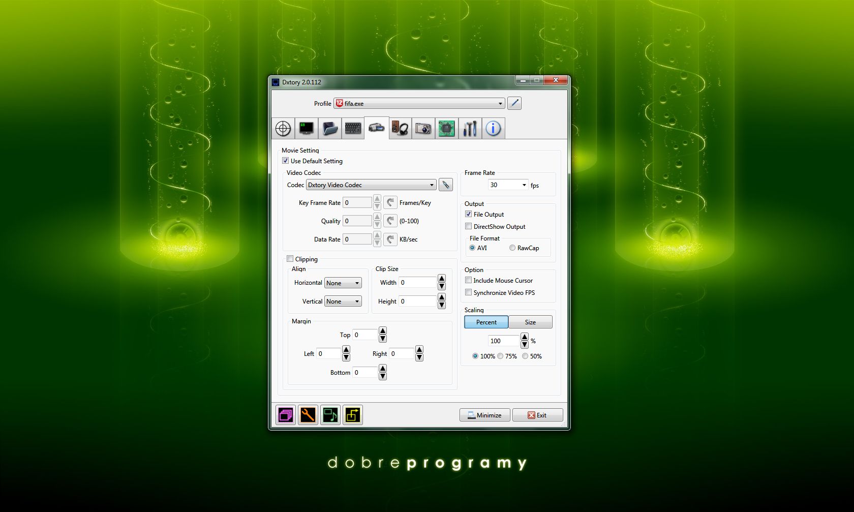Open the Audio tab with headphones icon

tap(400, 128)
